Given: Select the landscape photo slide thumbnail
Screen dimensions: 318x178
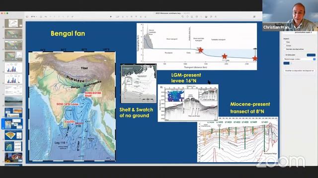Looking at the screenshot, I should [13, 101].
